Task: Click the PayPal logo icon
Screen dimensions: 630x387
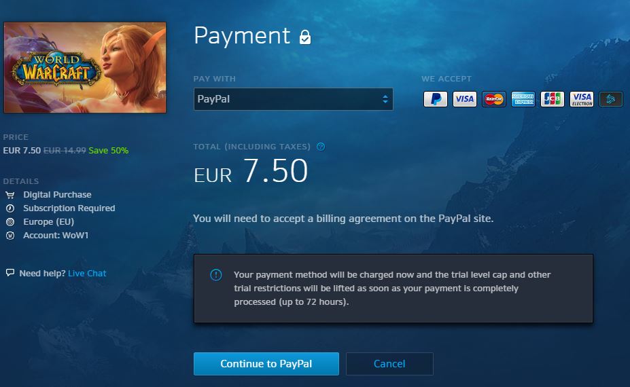Action: pyautogui.click(x=435, y=98)
